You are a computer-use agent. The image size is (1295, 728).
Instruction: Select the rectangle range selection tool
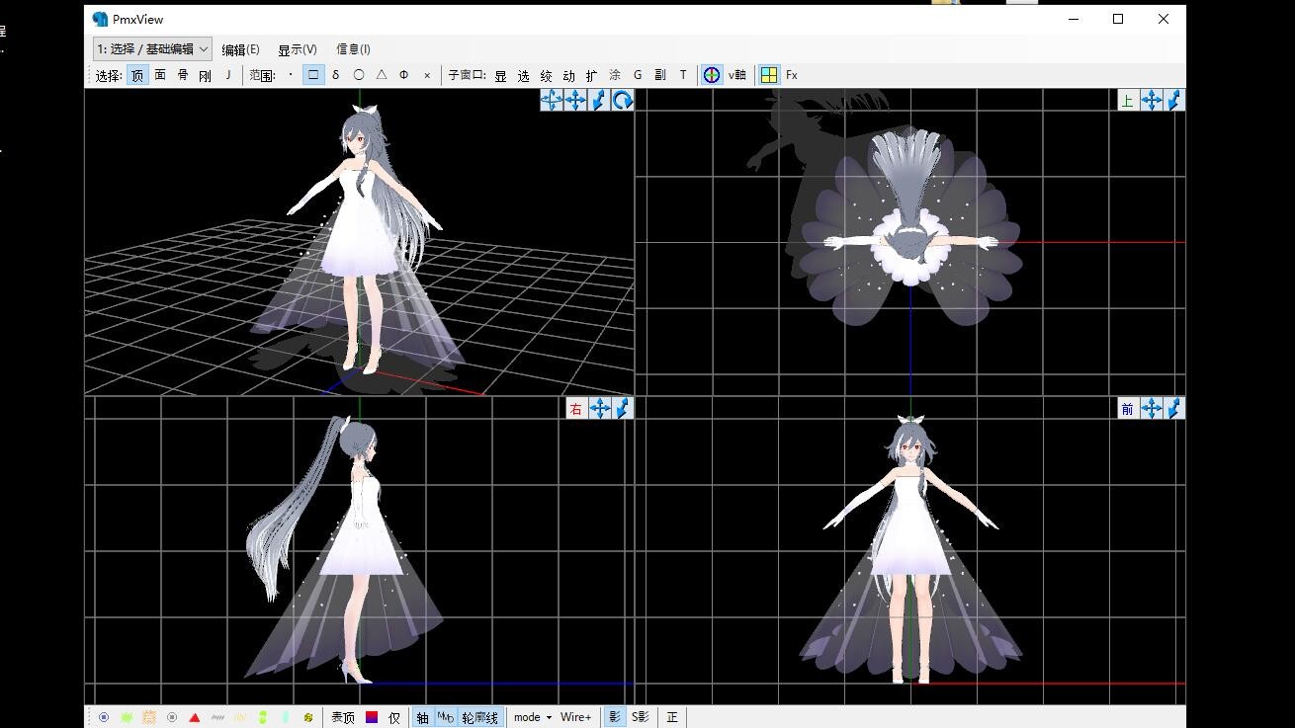point(313,75)
